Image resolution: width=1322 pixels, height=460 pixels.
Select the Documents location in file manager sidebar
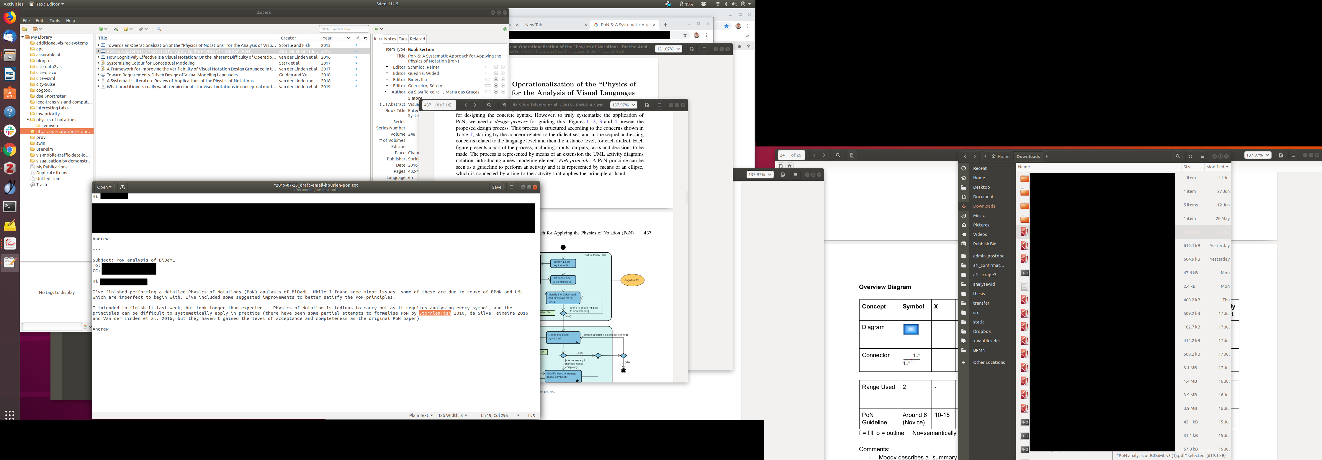[984, 197]
